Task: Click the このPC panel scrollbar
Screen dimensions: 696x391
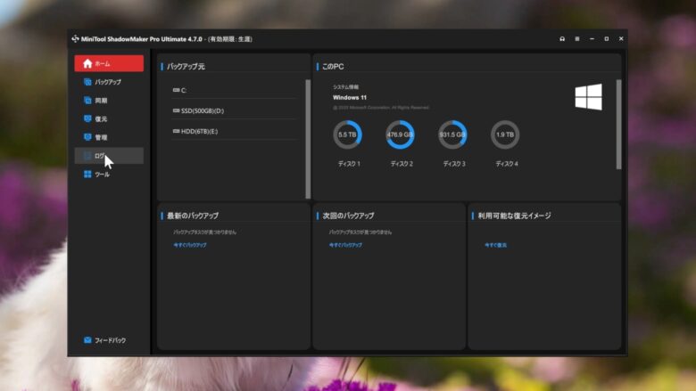Action: [x=618, y=125]
